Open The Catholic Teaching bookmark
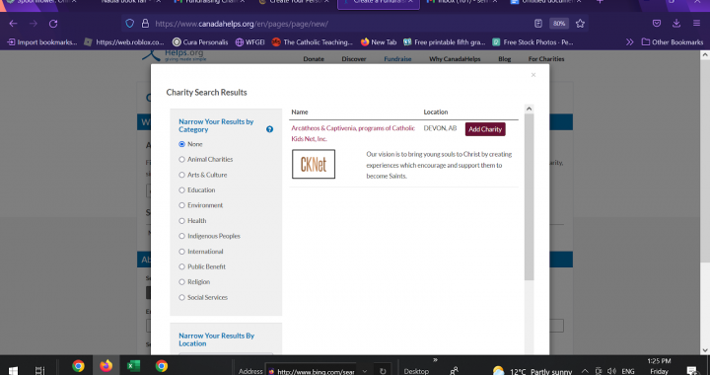 tap(312, 42)
